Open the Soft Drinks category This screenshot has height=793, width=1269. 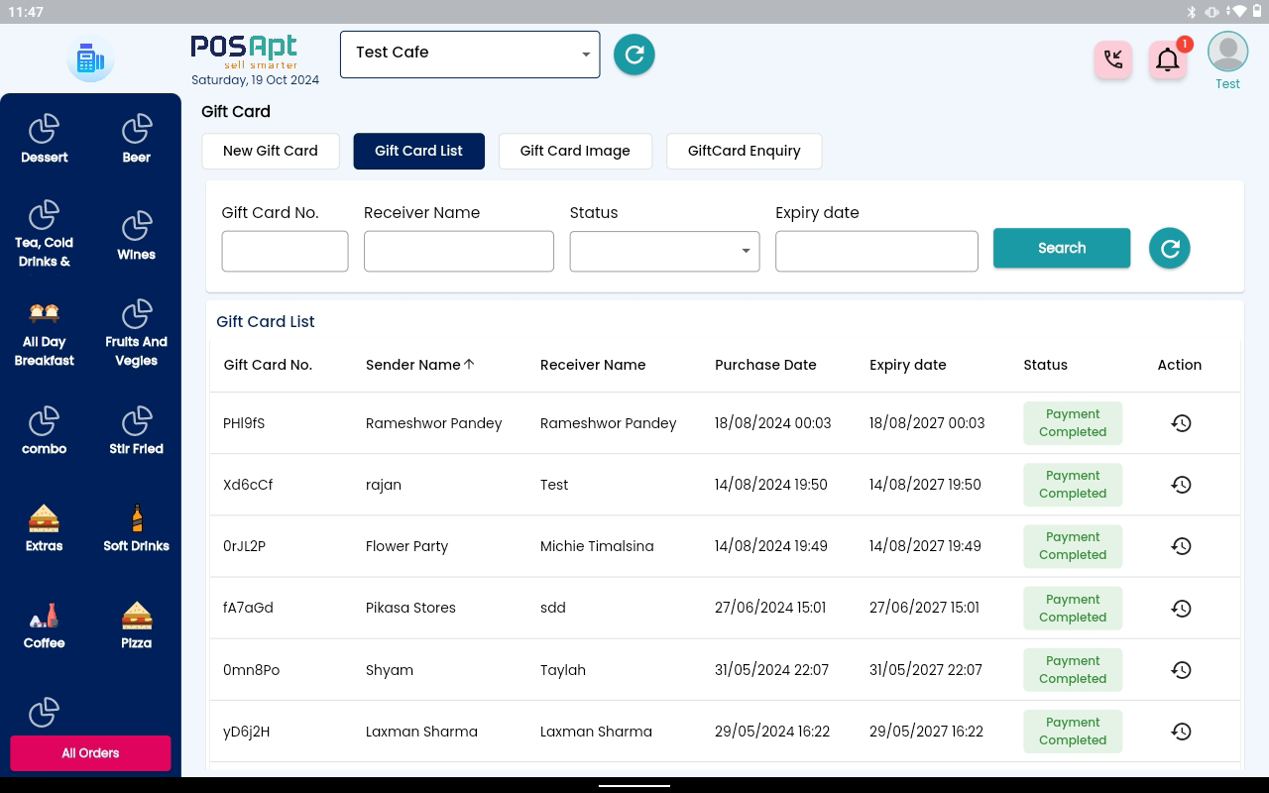[x=137, y=527]
